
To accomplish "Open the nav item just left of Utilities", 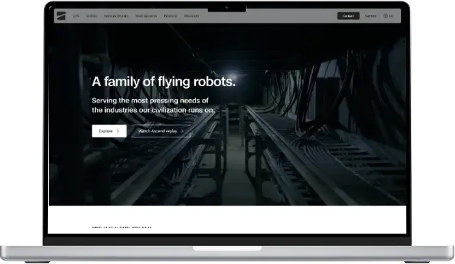I will tap(75, 16).
